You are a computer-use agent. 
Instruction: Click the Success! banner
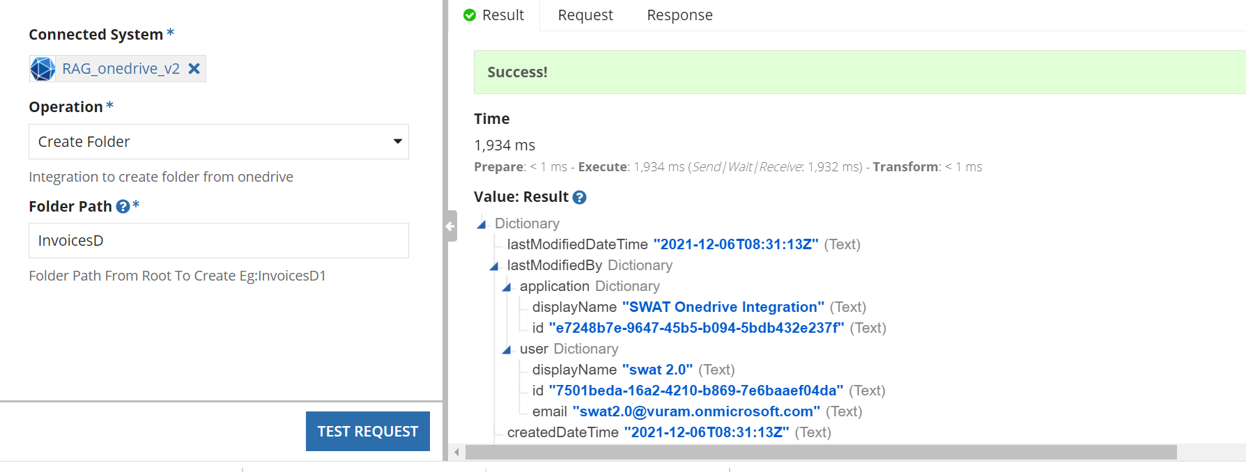[859, 72]
